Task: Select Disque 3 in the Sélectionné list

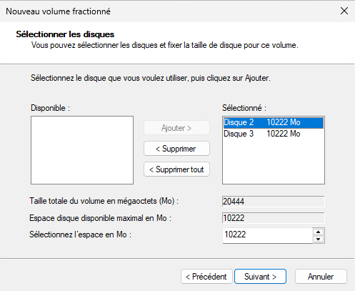Action: pyautogui.click(x=274, y=134)
